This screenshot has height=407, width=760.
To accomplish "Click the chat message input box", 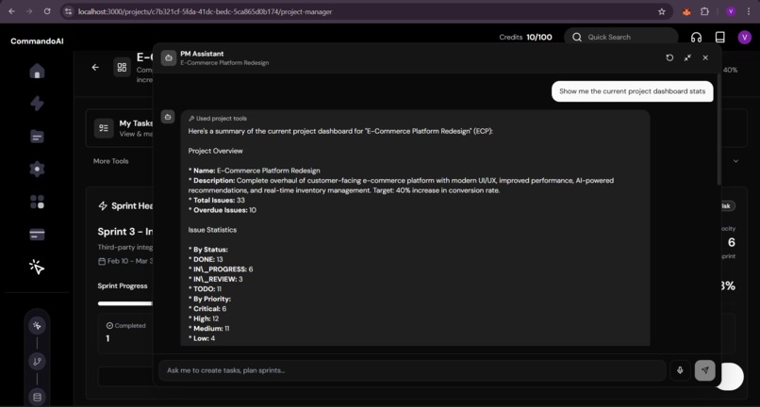I will click(x=412, y=370).
